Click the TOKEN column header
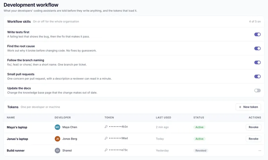This screenshot has height=160, width=268. 109,117
